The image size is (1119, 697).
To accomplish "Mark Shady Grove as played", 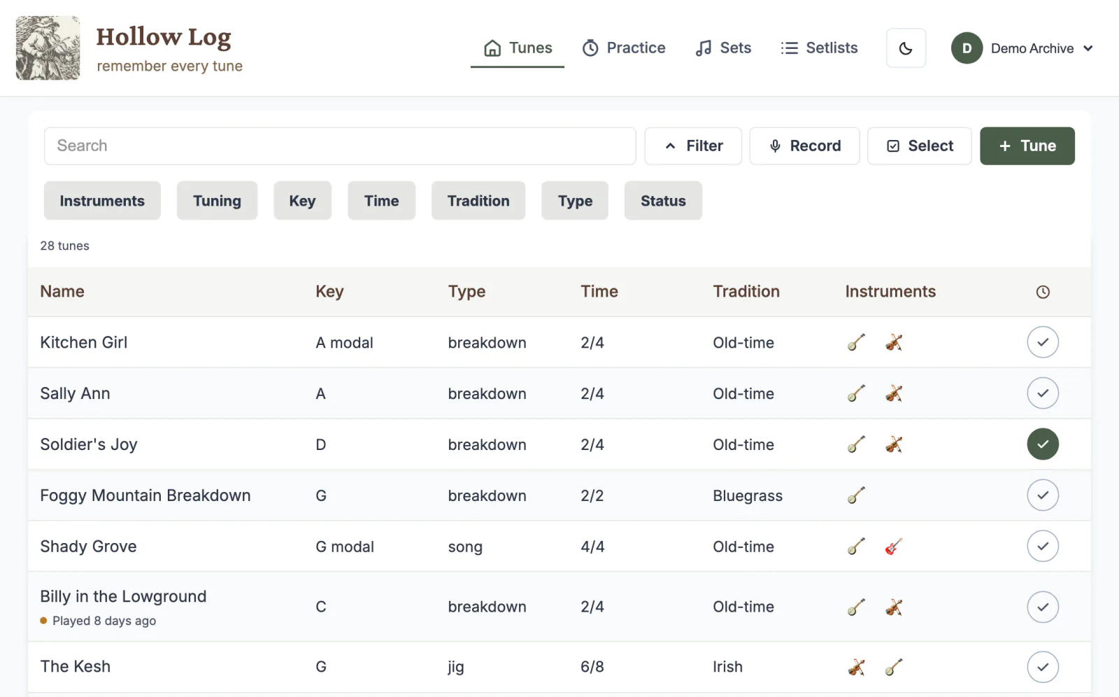I will click(1043, 547).
